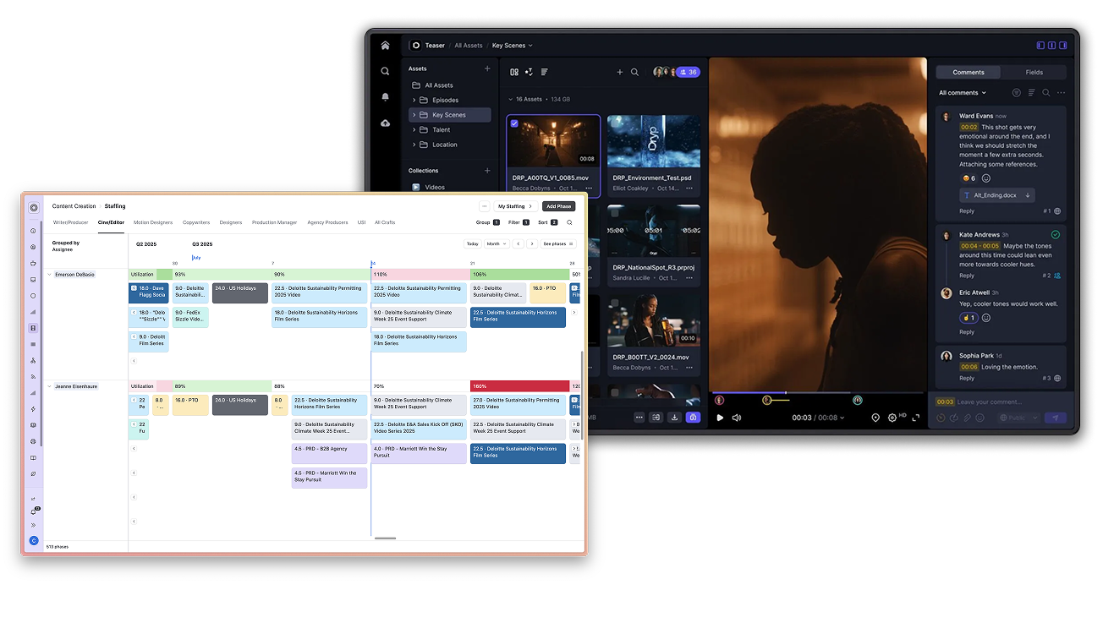This screenshot has width=1114, height=623.
Task: Open the player settings gear
Action: [x=892, y=418]
